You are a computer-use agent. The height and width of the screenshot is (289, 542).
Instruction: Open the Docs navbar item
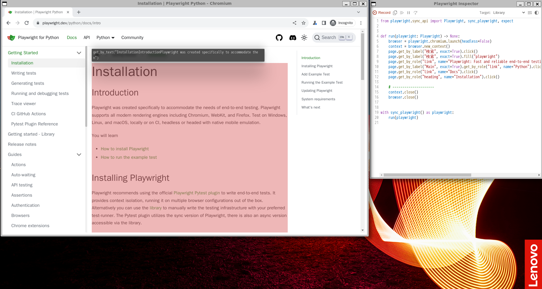(x=72, y=38)
